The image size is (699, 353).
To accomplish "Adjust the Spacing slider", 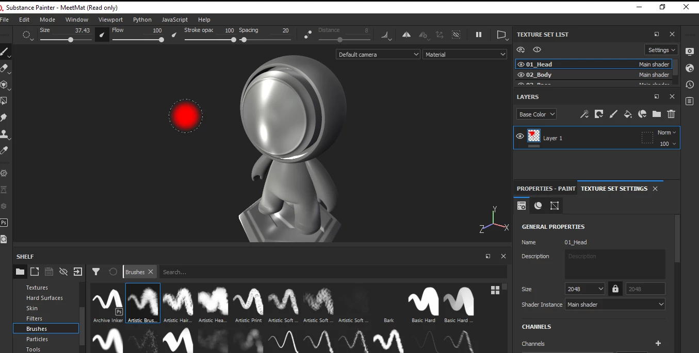I will pos(265,40).
